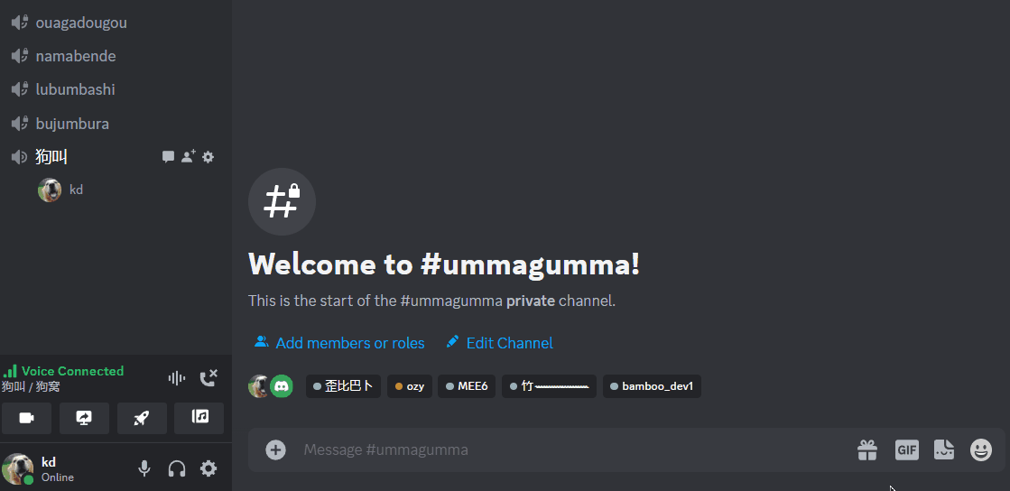Focus the Message #ummagumma input field

click(573, 449)
